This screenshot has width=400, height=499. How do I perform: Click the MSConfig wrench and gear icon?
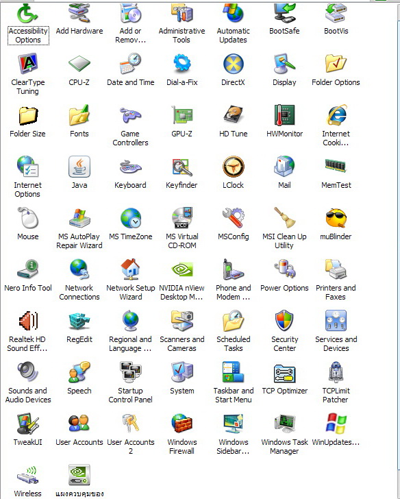pyautogui.click(x=233, y=218)
